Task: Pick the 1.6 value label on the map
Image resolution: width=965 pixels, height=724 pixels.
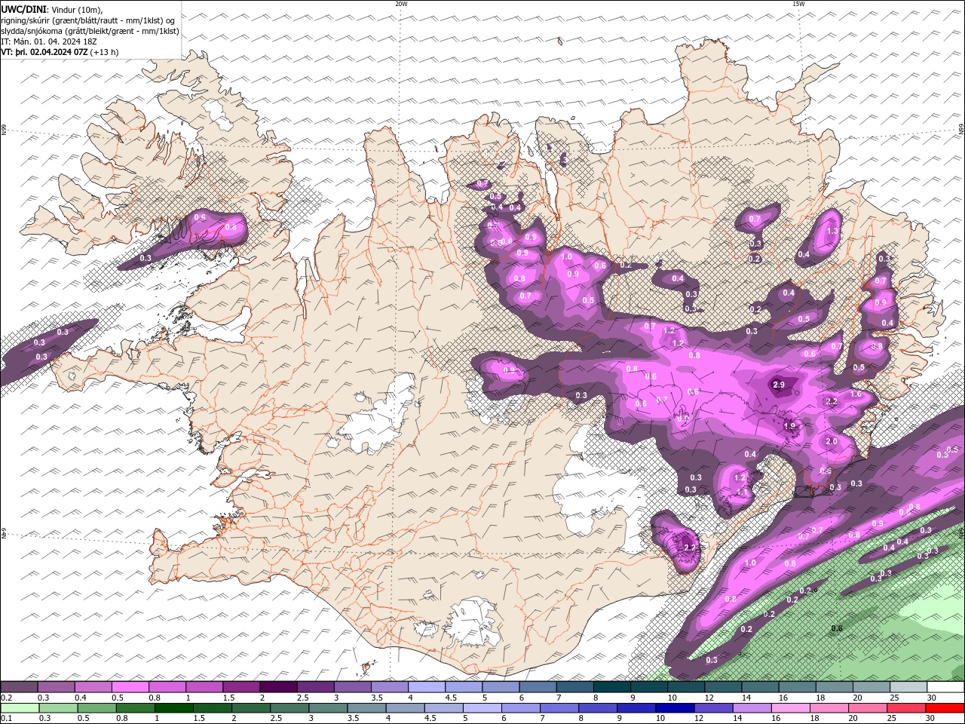Action: click(x=856, y=394)
